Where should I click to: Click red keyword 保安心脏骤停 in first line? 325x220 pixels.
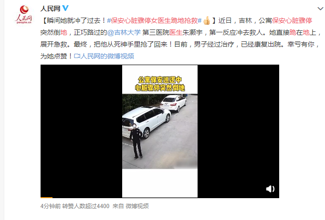[292, 20]
